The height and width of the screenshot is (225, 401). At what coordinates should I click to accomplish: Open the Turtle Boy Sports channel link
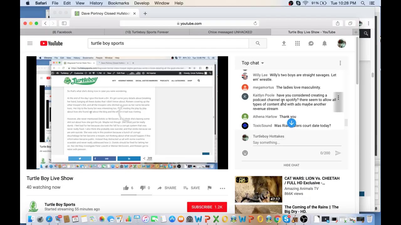pyautogui.click(x=60, y=204)
